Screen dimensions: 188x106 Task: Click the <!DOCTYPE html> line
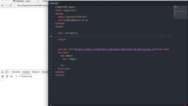point(65,7)
